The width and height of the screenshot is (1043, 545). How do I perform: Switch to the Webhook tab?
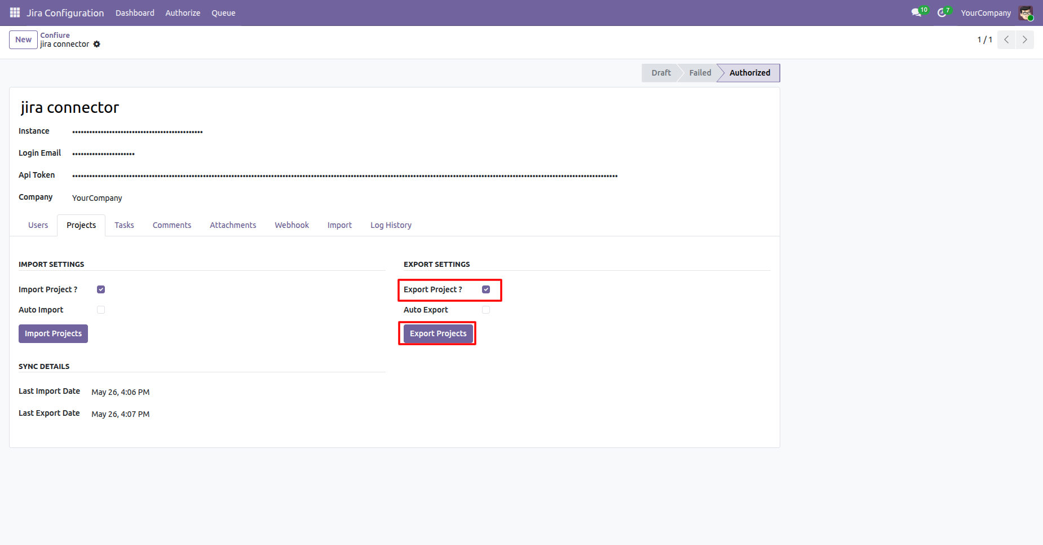[292, 225]
